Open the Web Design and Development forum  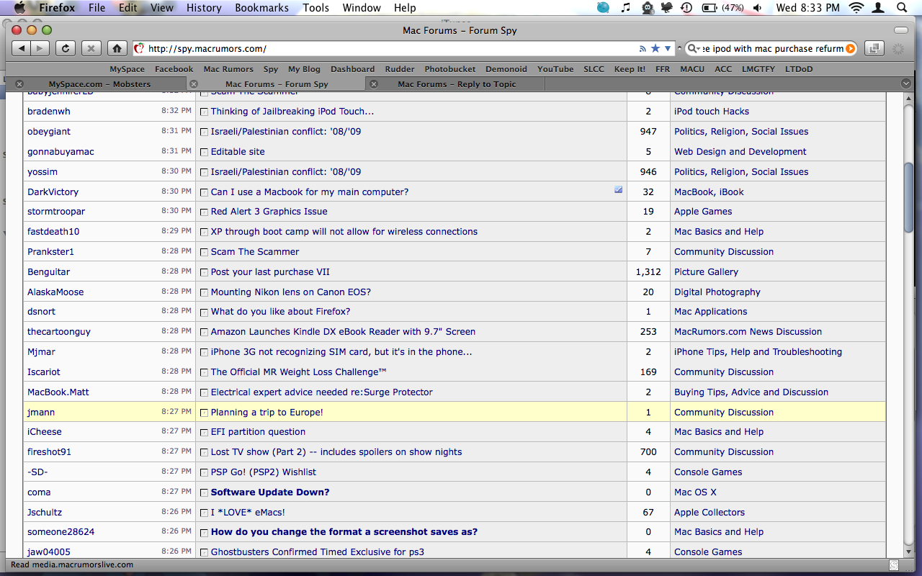tap(740, 152)
